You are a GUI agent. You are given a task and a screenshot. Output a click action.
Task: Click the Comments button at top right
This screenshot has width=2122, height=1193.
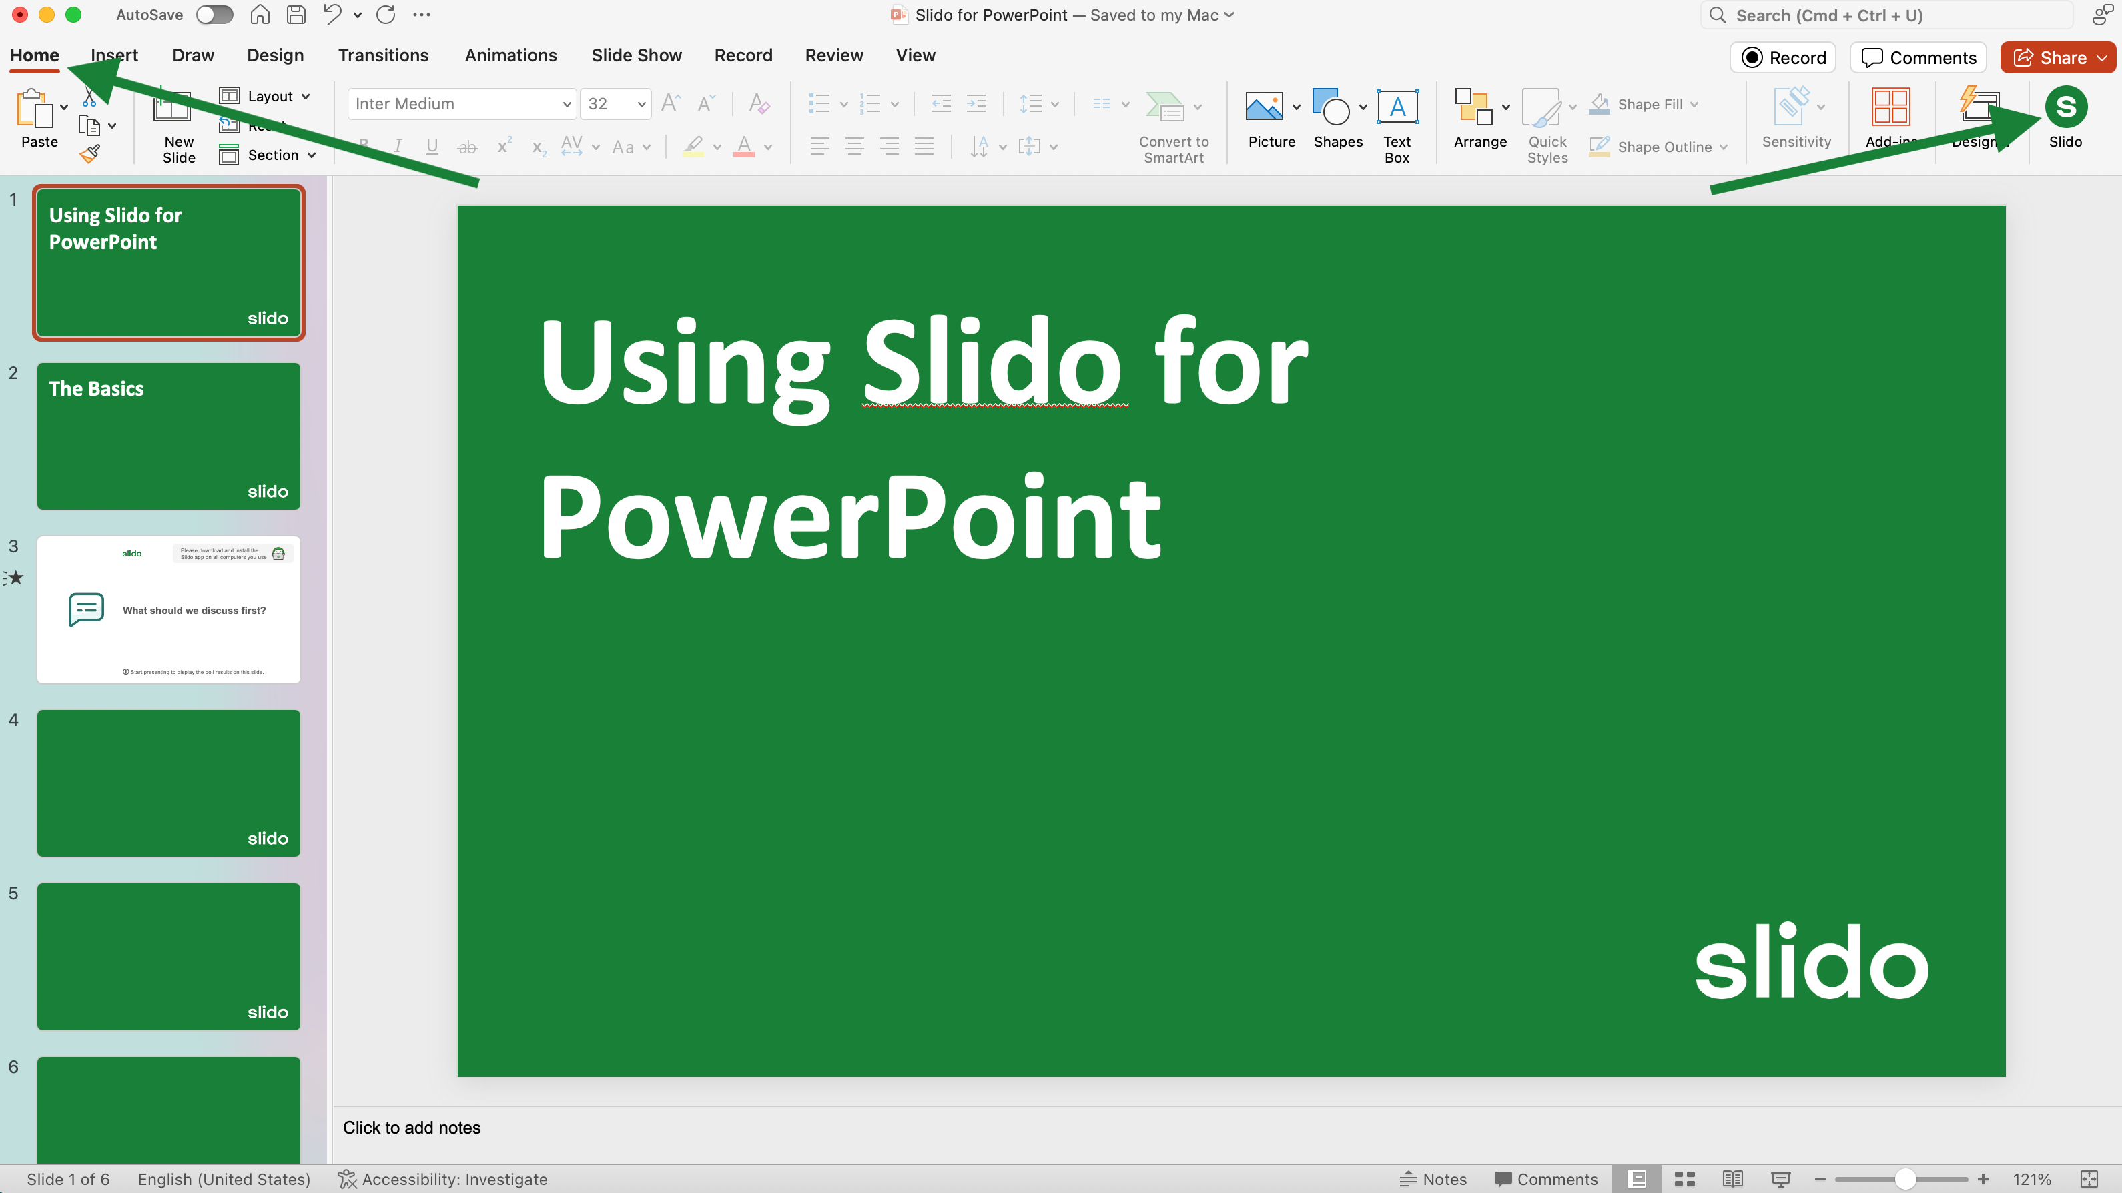pos(1918,57)
